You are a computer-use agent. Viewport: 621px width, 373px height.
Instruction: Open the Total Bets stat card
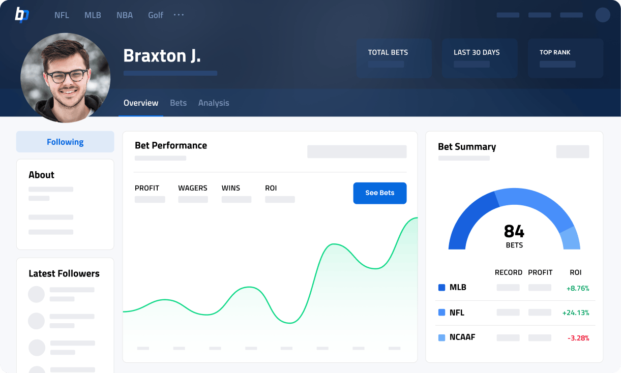(394, 58)
